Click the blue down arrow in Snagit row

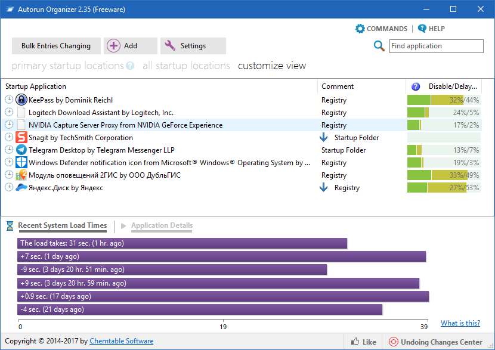pyautogui.click(x=324, y=137)
